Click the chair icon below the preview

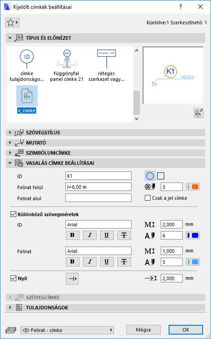(199, 113)
